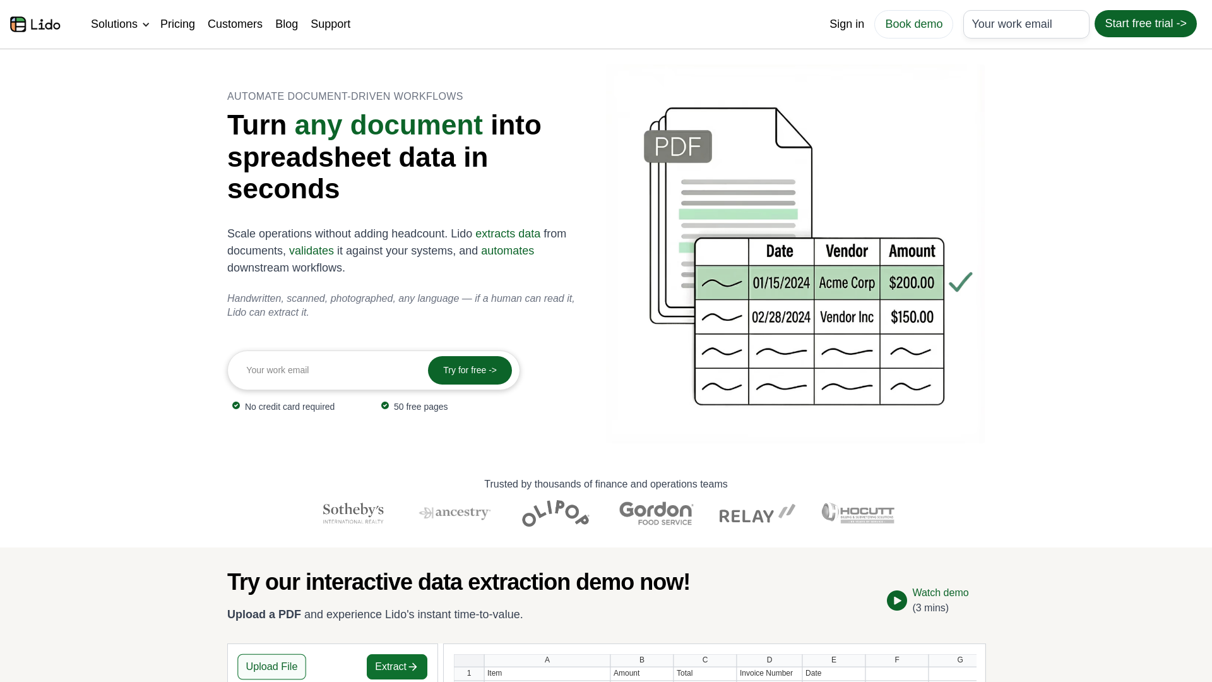Click the Watch demo link text
The image size is (1212, 682).
940,593
